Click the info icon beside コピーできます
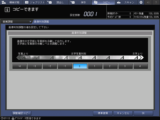The height and width of the screenshot is (120, 160). tap(7, 10)
